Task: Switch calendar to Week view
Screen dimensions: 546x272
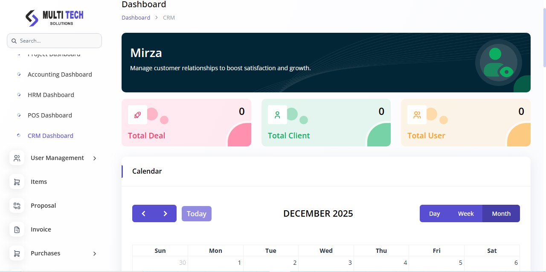Action: 466,214
